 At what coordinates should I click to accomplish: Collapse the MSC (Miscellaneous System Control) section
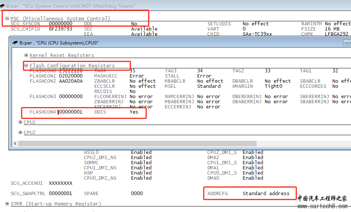coord(7,19)
